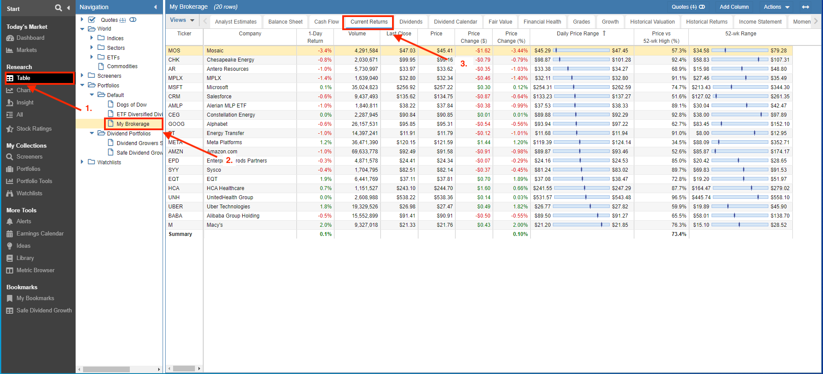Toggle Quotes (1) link in header bar
Screen dimensions: 823x374
[688, 7]
